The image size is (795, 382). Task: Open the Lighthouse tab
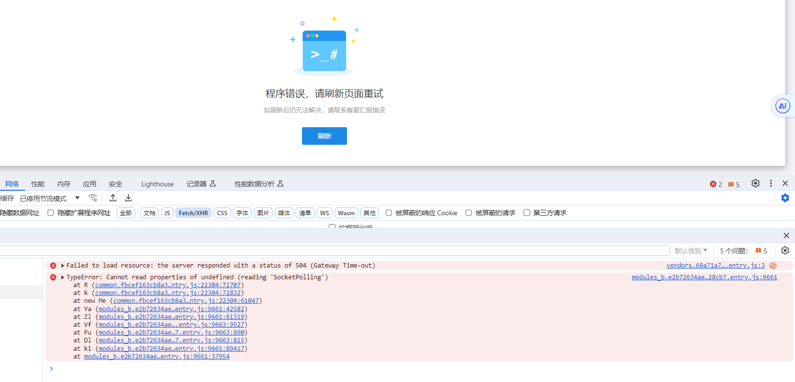click(x=157, y=184)
